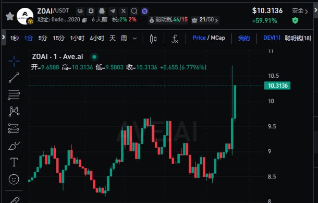Image resolution: width=318 pixels, height=203 pixels.
Task: Select the horizontal lines Fibonacci tool
Action: pos(14,94)
